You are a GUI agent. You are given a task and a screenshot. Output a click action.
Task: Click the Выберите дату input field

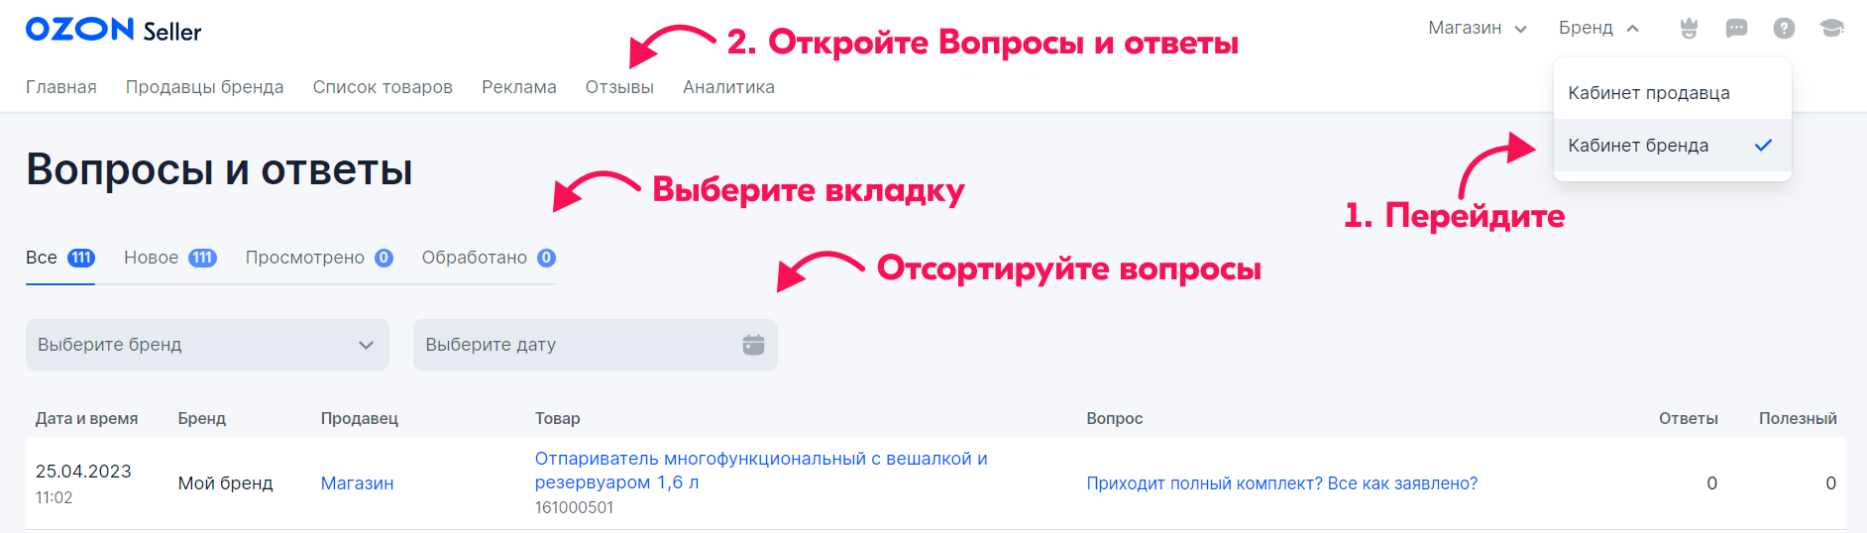pyautogui.click(x=575, y=345)
